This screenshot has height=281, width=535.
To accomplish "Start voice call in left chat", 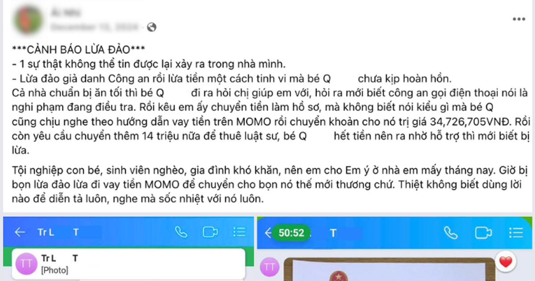I will [x=181, y=232].
